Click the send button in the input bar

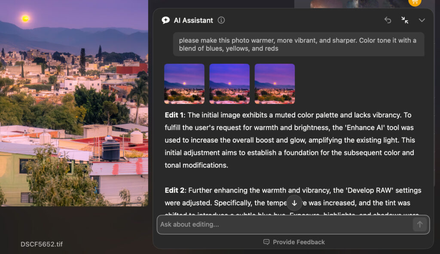click(420, 224)
